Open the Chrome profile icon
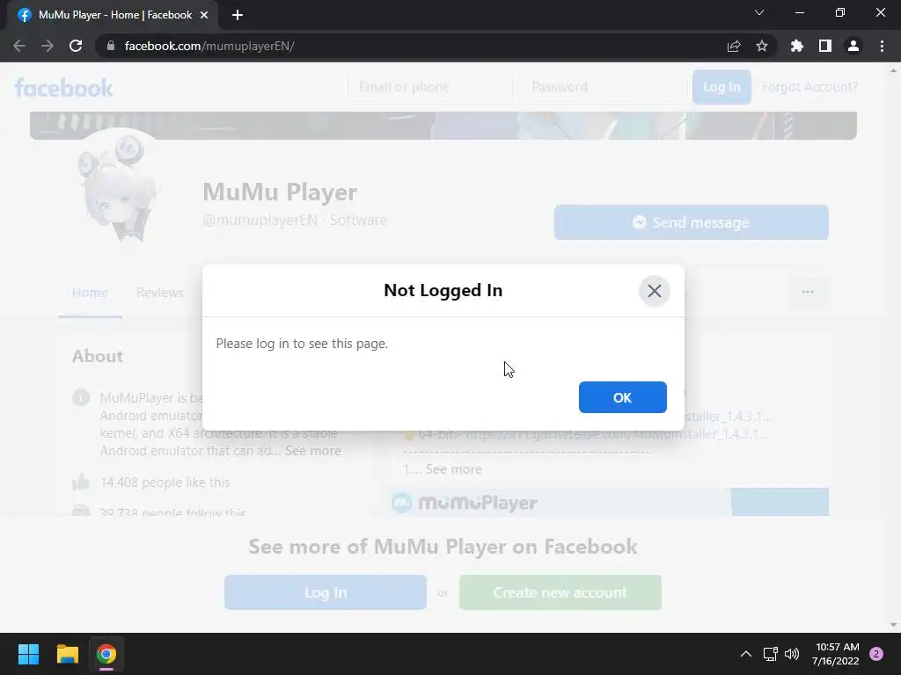901x675 pixels. pyautogui.click(x=853, y=46)
